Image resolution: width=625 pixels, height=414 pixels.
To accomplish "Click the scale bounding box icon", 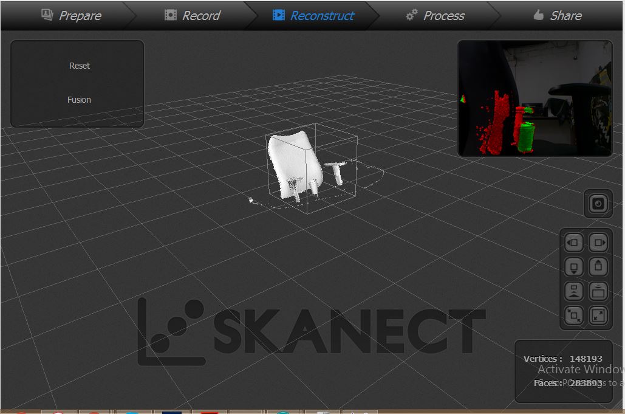I will 574,316.
